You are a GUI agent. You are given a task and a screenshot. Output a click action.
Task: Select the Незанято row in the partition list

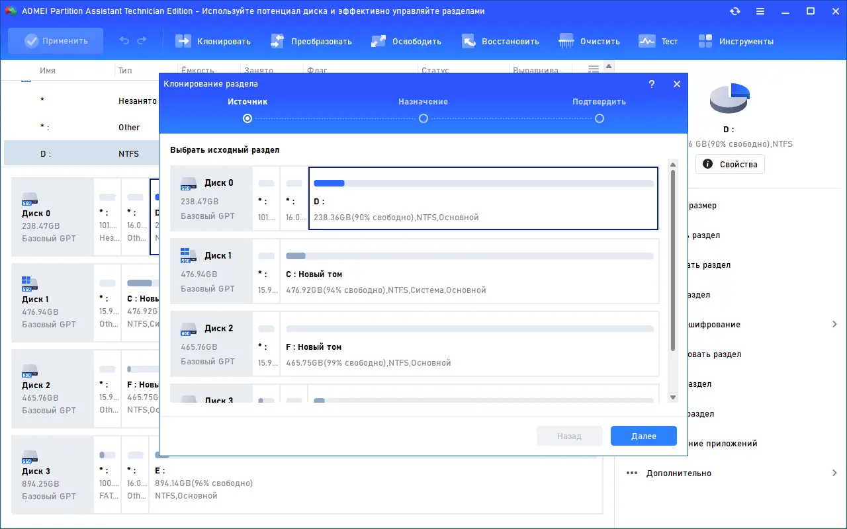coord(82,101)
